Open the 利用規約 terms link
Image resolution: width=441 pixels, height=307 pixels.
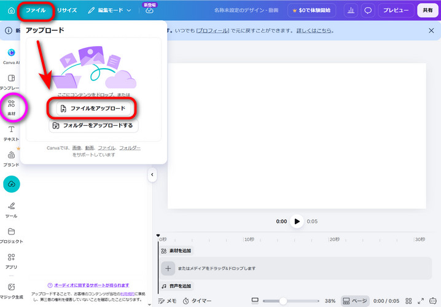(127, 294)
